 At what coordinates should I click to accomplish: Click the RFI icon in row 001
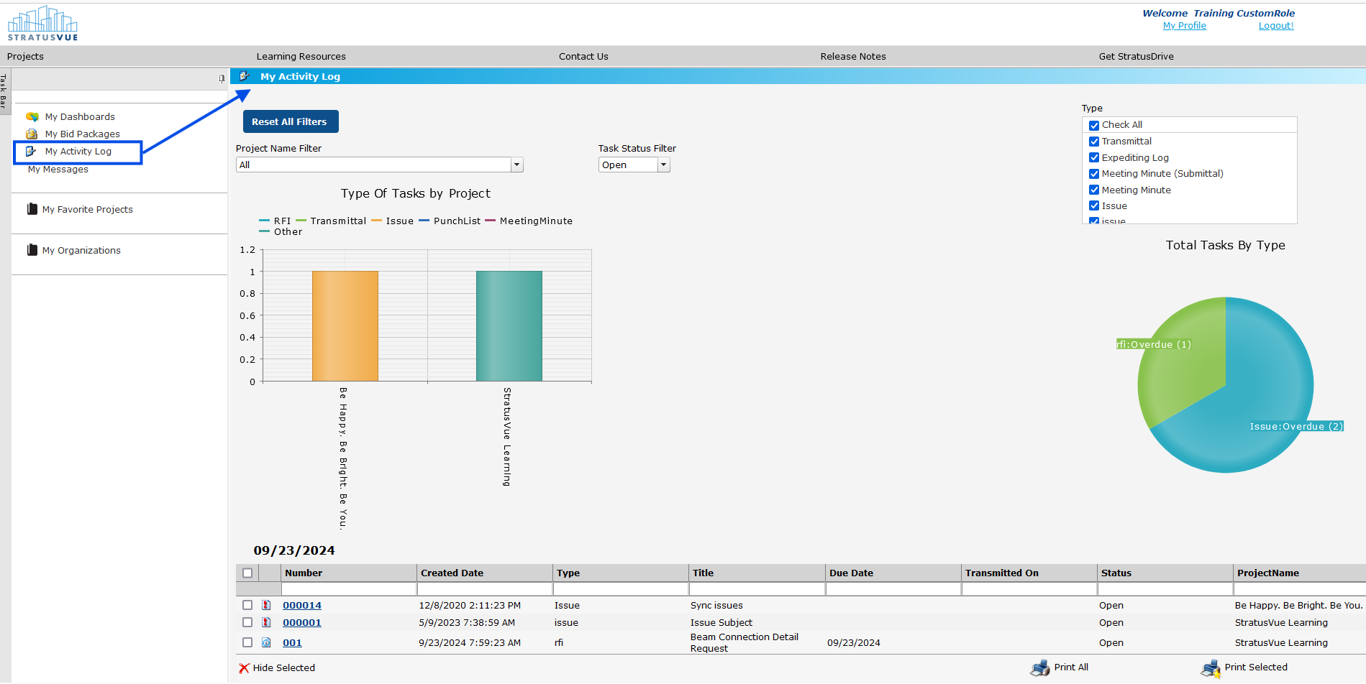click(x=266, y=642)
